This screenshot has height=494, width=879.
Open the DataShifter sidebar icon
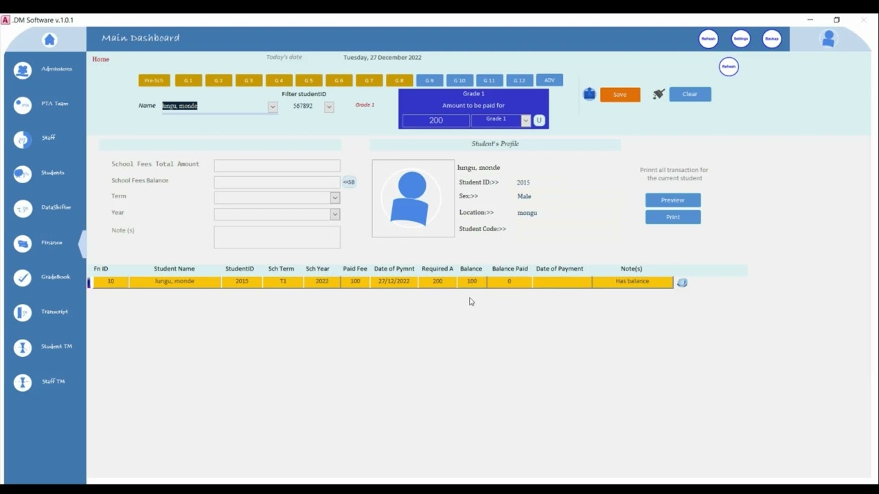23,209
